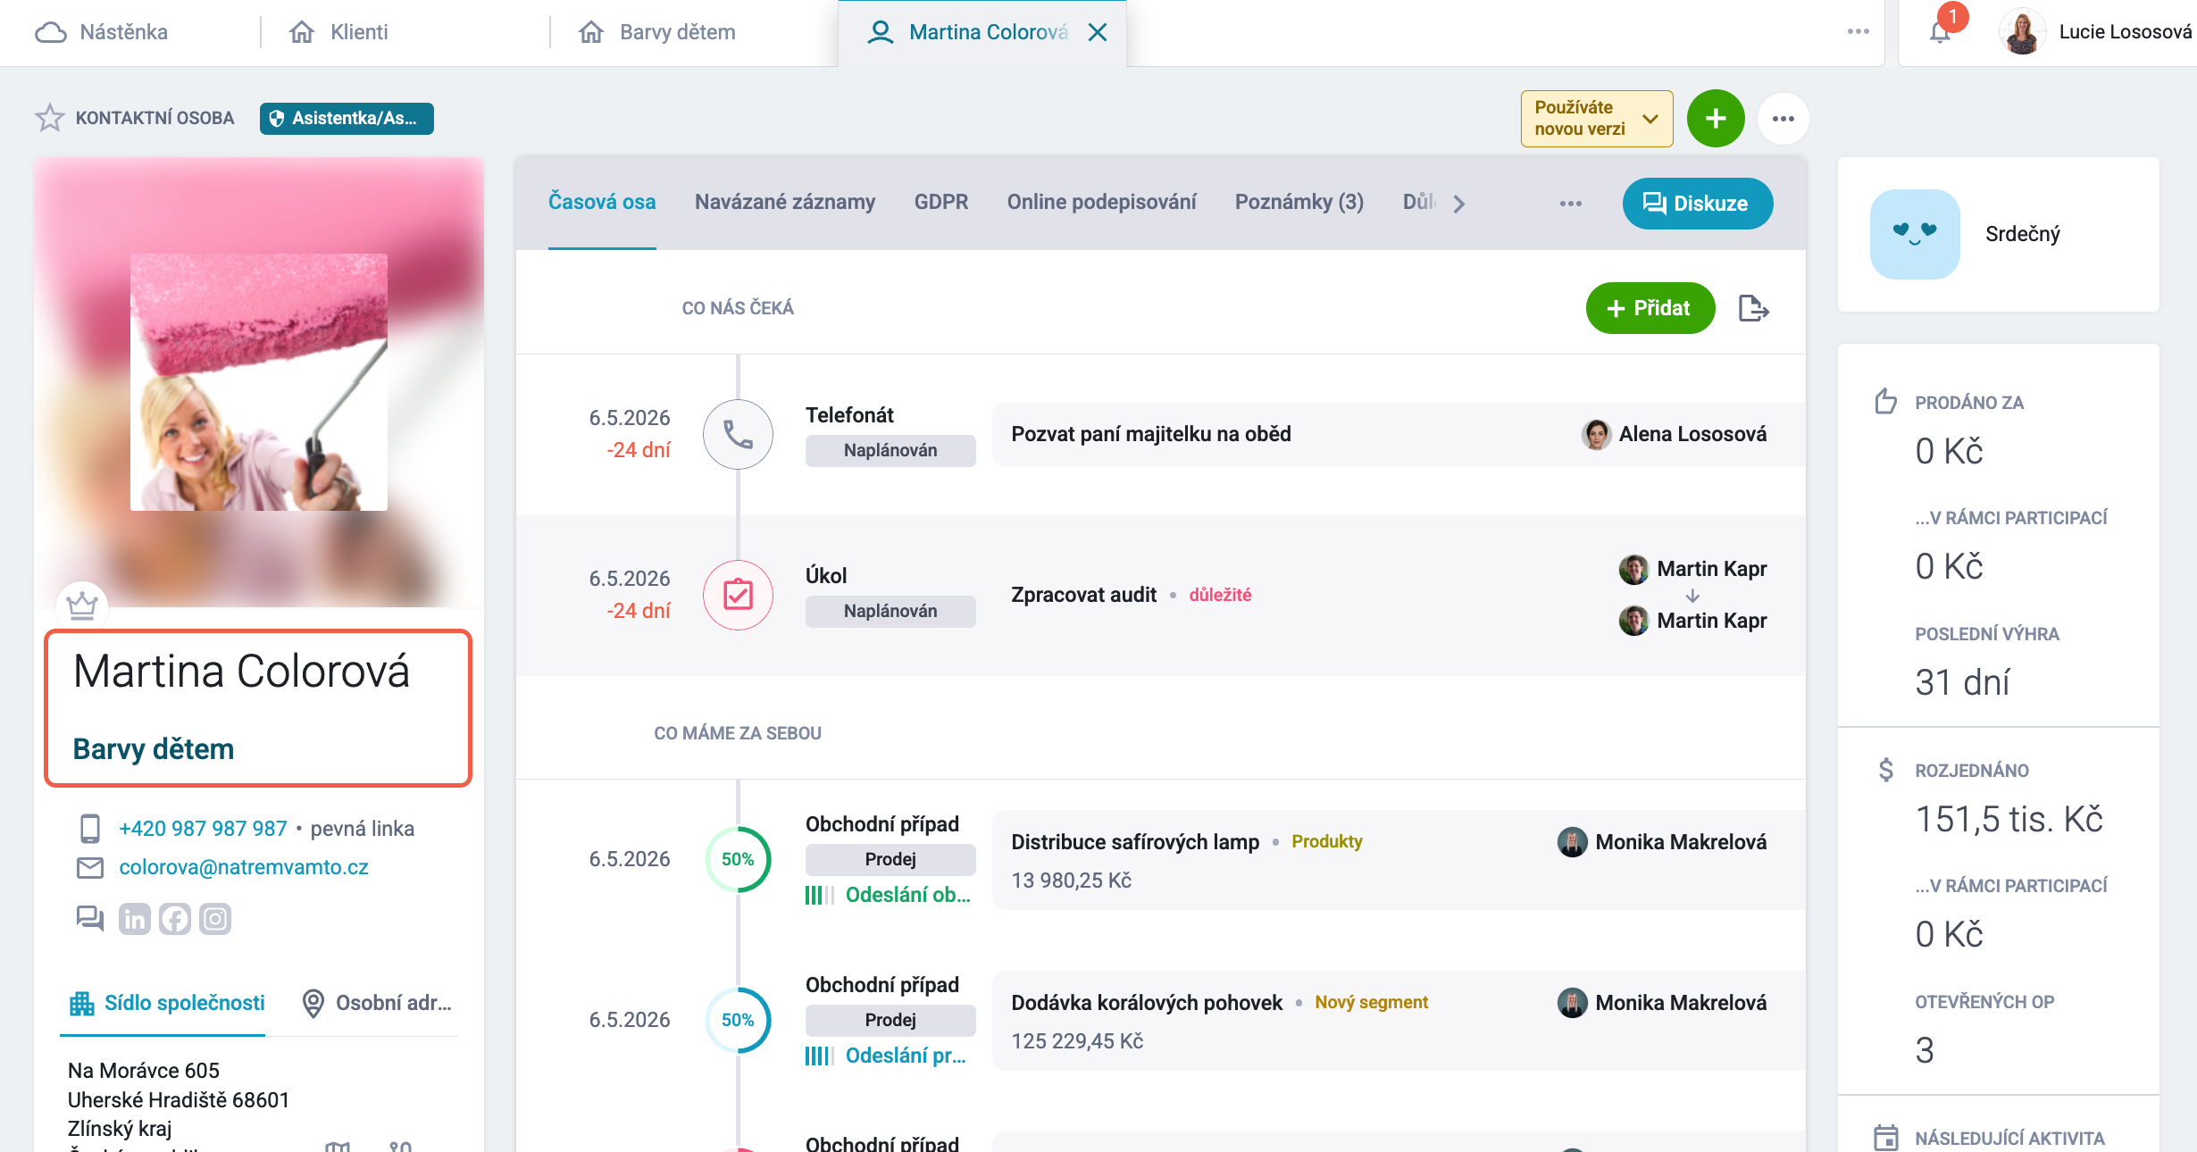Open the chat bubbles icon under email
Screen dimensions: 2197x1152
[x=90, y=918]
